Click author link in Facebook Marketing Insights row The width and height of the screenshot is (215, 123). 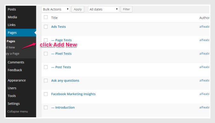[x=204, y=94]
